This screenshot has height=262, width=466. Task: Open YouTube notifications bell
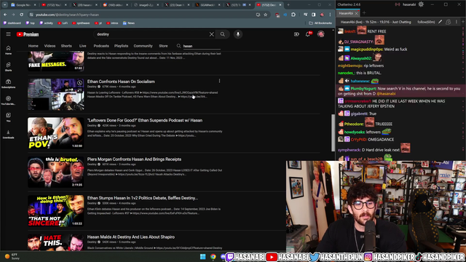(308, 34)
